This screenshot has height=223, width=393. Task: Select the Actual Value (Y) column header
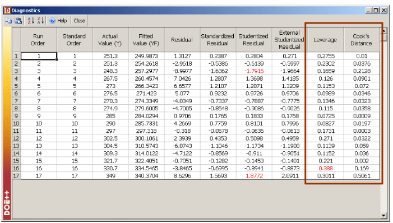click(x=110, y=40)
